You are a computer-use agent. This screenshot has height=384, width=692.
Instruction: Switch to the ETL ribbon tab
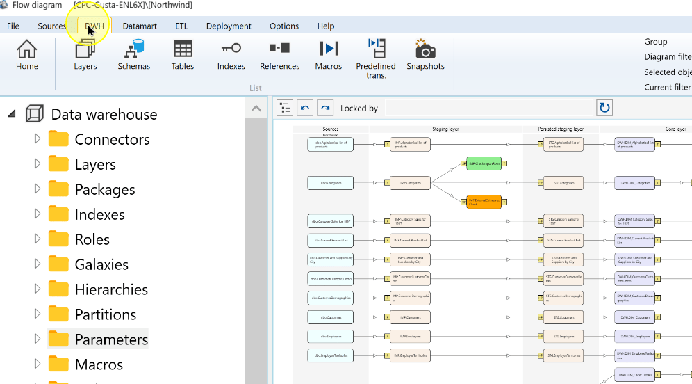pos(181,26)
